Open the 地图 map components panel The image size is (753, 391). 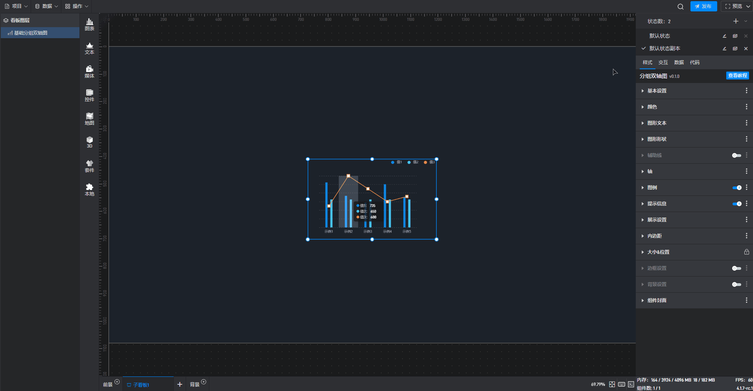pos(89,119)
